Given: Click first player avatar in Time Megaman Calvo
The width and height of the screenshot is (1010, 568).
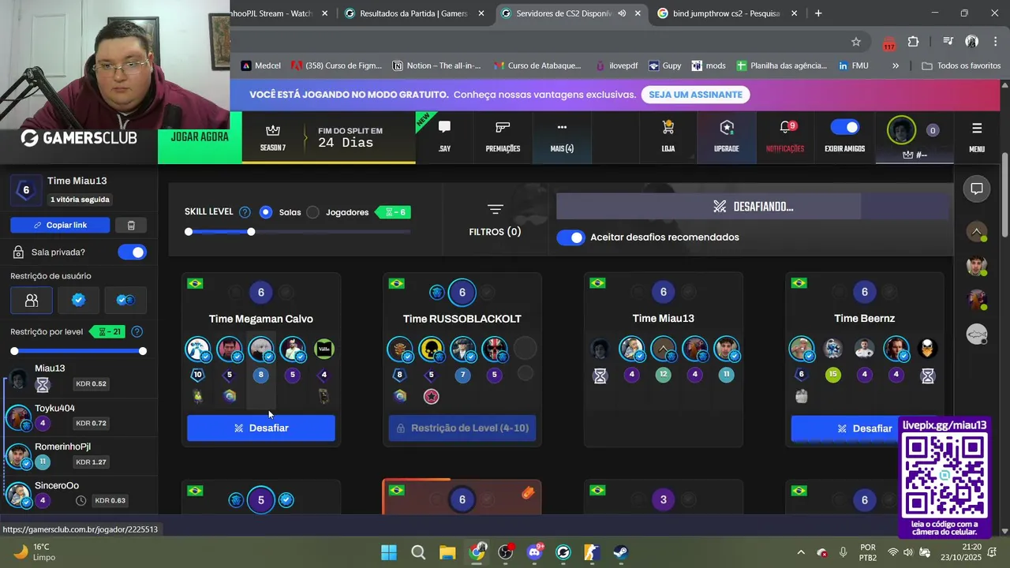Looking at the screenshot, I should pyautogui.click(x=198, y=349).
